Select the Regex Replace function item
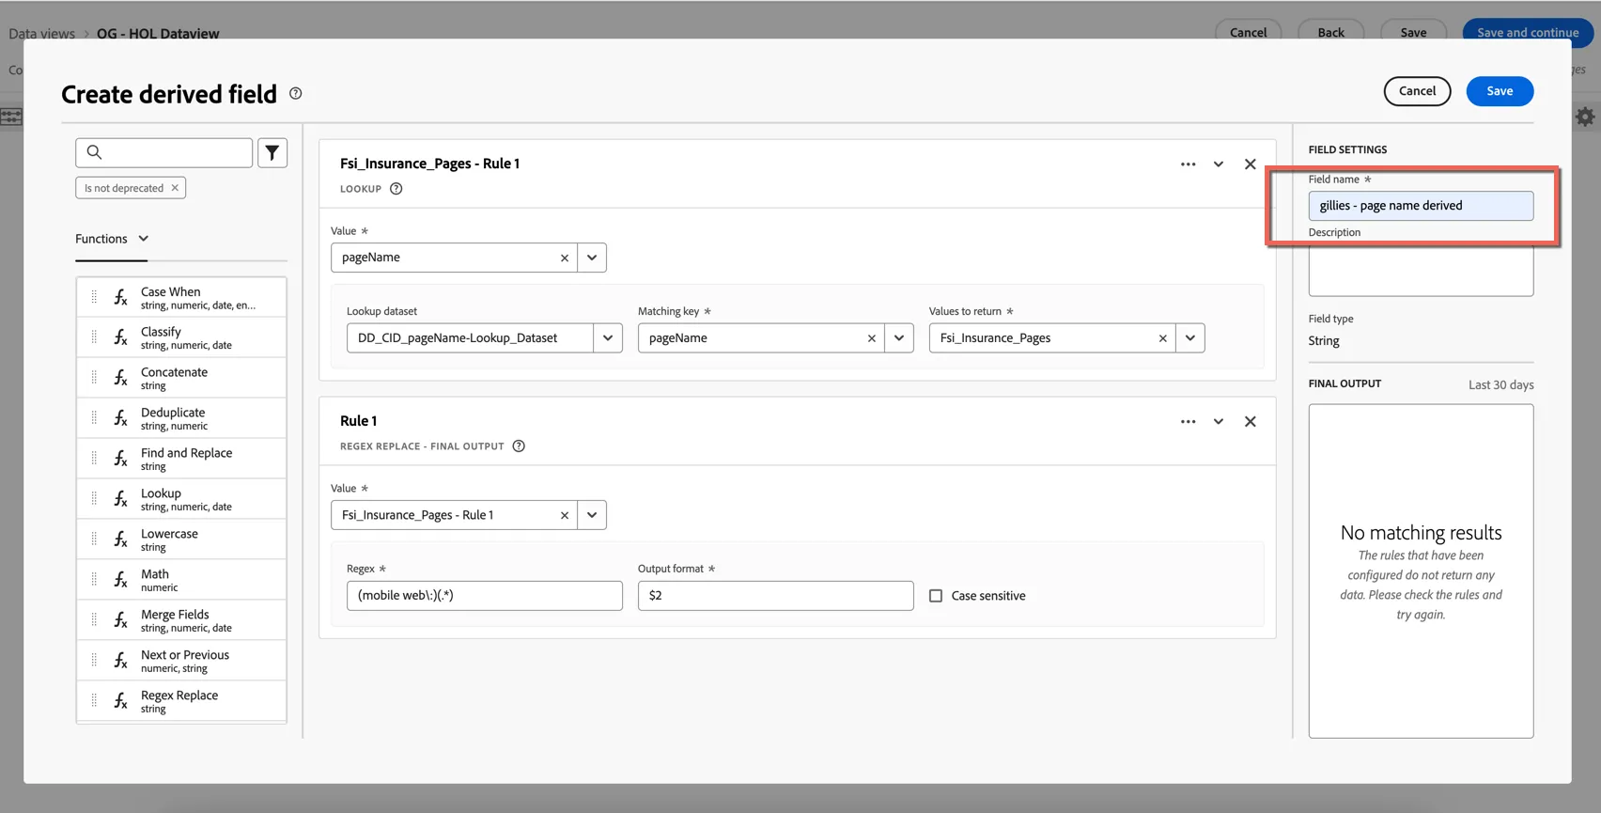1601x813 pixels. click(181, 701)
